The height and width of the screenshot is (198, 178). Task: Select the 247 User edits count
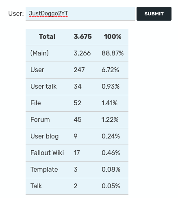pos(79,70)
